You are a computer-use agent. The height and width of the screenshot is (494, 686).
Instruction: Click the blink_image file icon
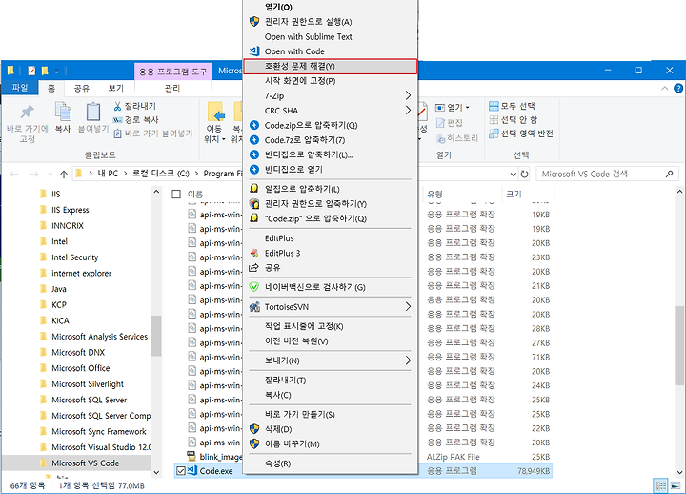coord(192,457)
